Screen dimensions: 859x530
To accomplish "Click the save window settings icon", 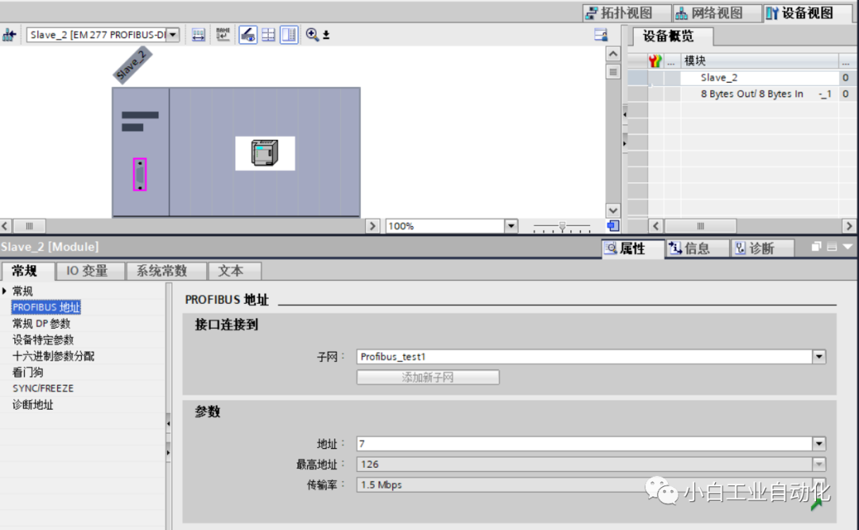I will (601, 34).
